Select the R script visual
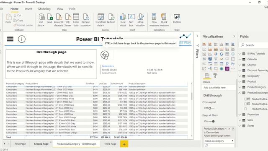268x151 pixels. (x=227, y=64)
